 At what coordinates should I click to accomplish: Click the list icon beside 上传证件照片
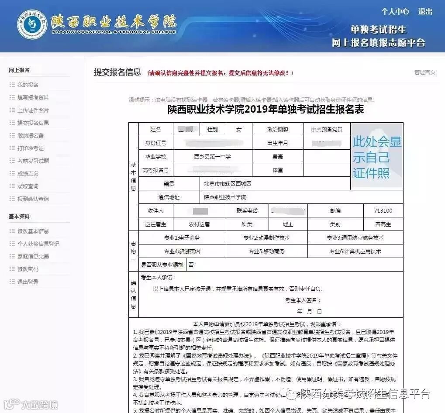pos(12,110)
